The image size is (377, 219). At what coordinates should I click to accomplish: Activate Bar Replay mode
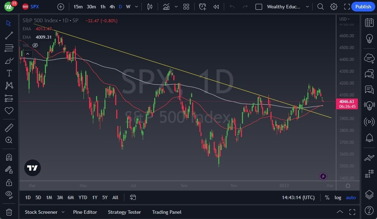[x=216, y=7]
